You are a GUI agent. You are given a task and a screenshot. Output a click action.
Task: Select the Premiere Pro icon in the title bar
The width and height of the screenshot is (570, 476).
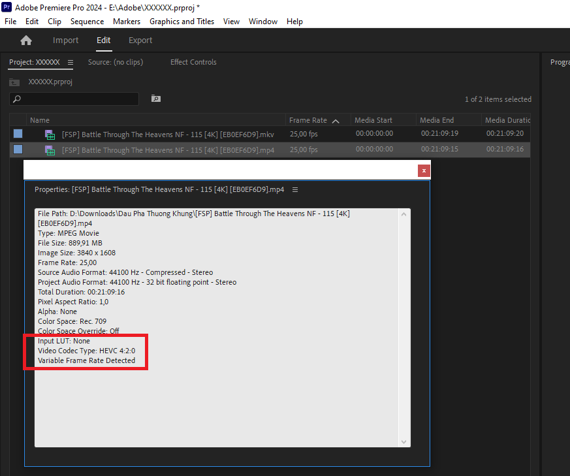click(x=7, y=7)
